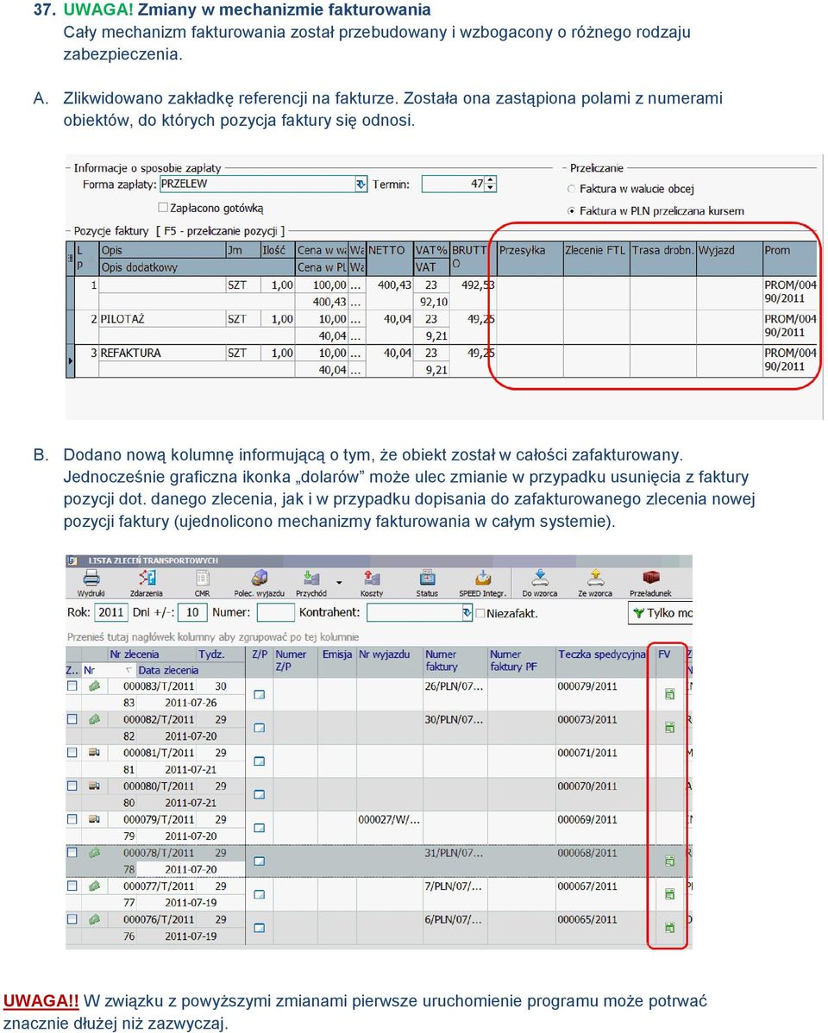Click the ellipsis button beside 100,00 price
The height and width of the screenshot is (1033, 828).
(356, 285)
